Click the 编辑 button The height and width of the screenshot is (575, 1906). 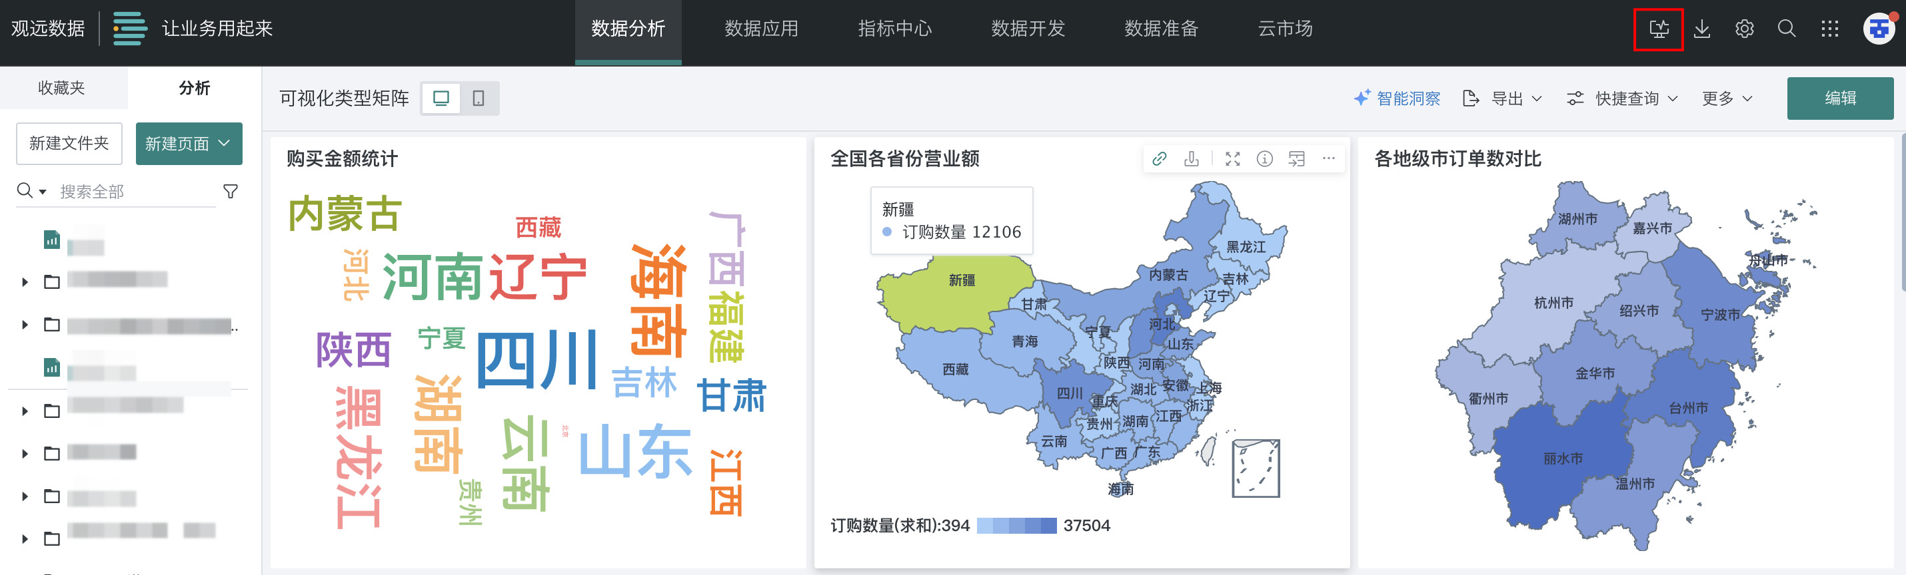click(1839, 98)
